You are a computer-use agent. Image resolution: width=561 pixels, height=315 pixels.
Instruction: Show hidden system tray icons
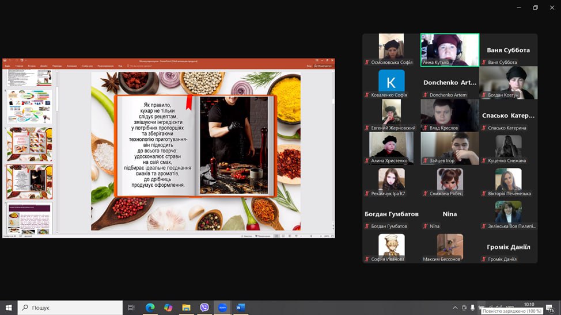pos(455,308)
